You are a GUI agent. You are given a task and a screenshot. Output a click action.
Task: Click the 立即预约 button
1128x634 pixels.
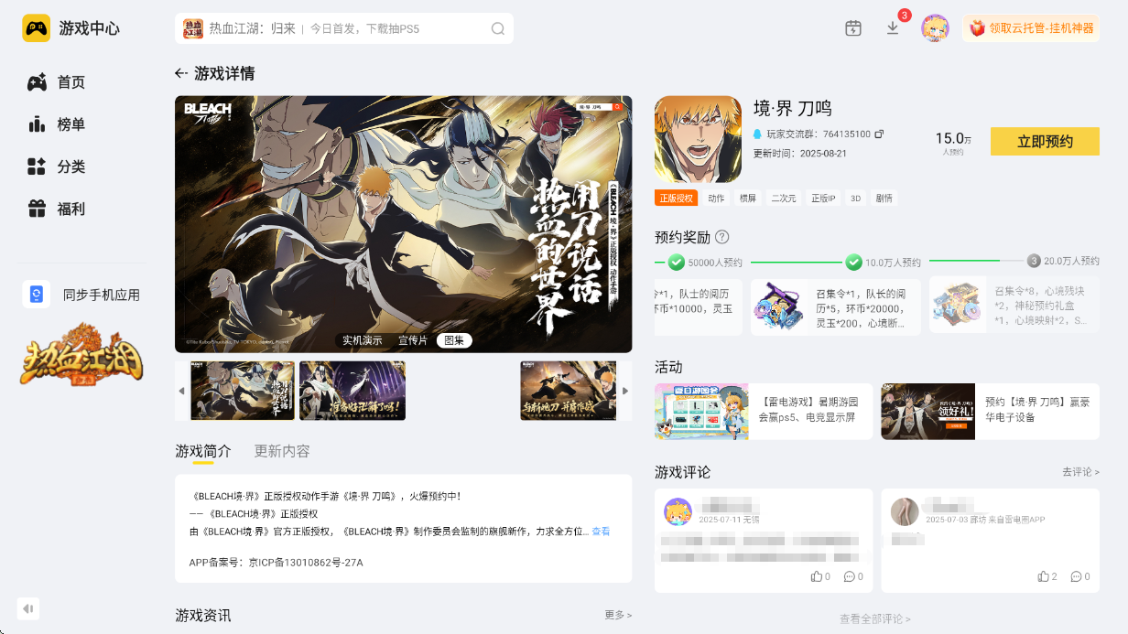1045,142
